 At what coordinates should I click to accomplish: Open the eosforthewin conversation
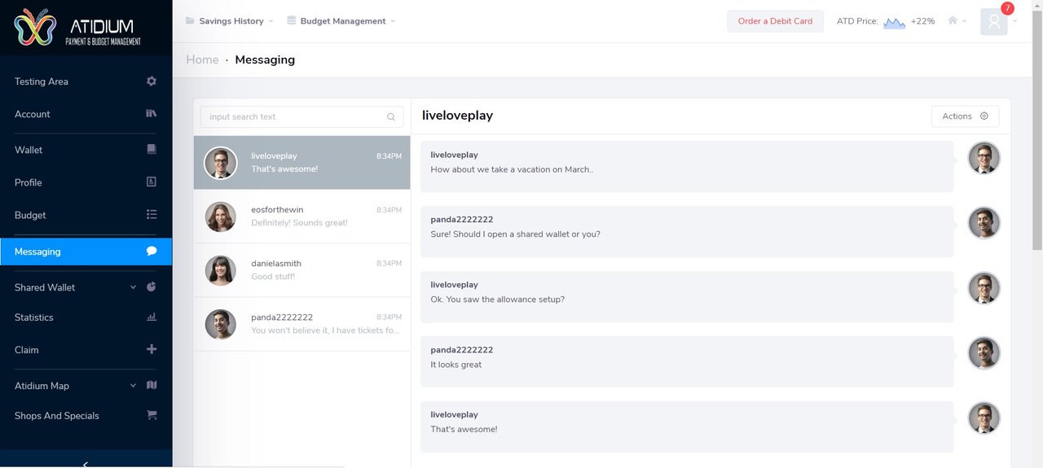pos(302,217)
